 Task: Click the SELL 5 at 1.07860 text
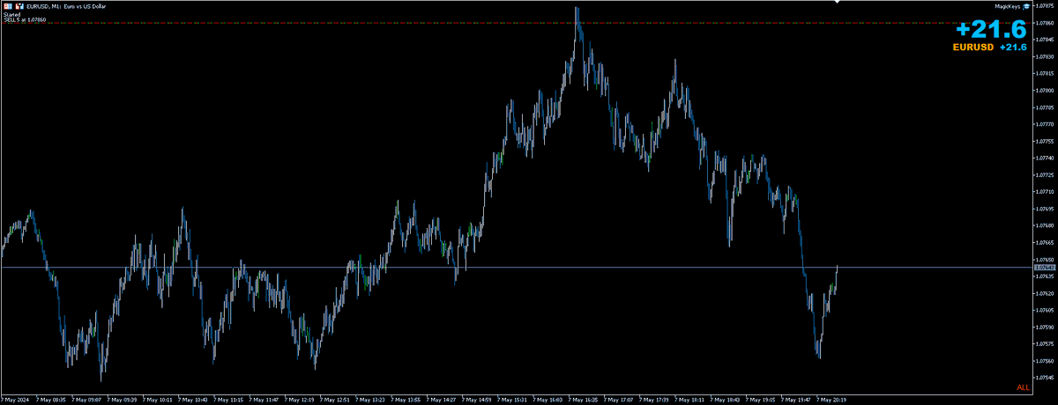[x=25, y=19]
